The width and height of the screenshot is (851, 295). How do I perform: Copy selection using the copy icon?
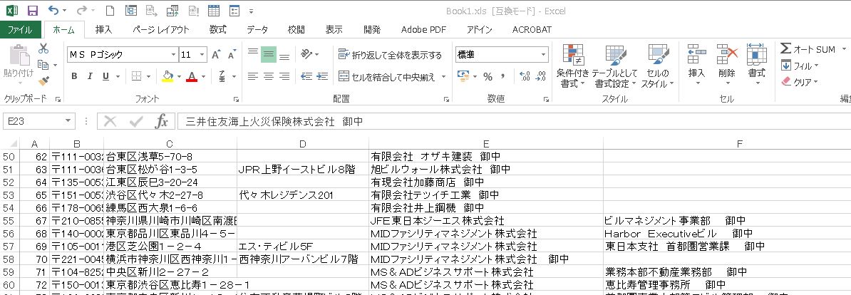[x=43, y=65]
